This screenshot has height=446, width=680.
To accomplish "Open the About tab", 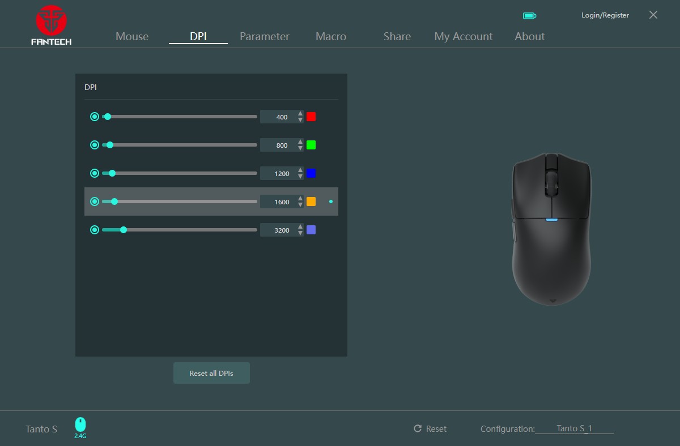I will [x=530, y=36].
